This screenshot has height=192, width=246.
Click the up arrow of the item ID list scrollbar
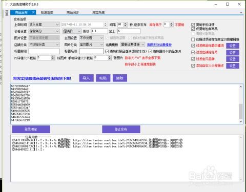coord(240,87)
